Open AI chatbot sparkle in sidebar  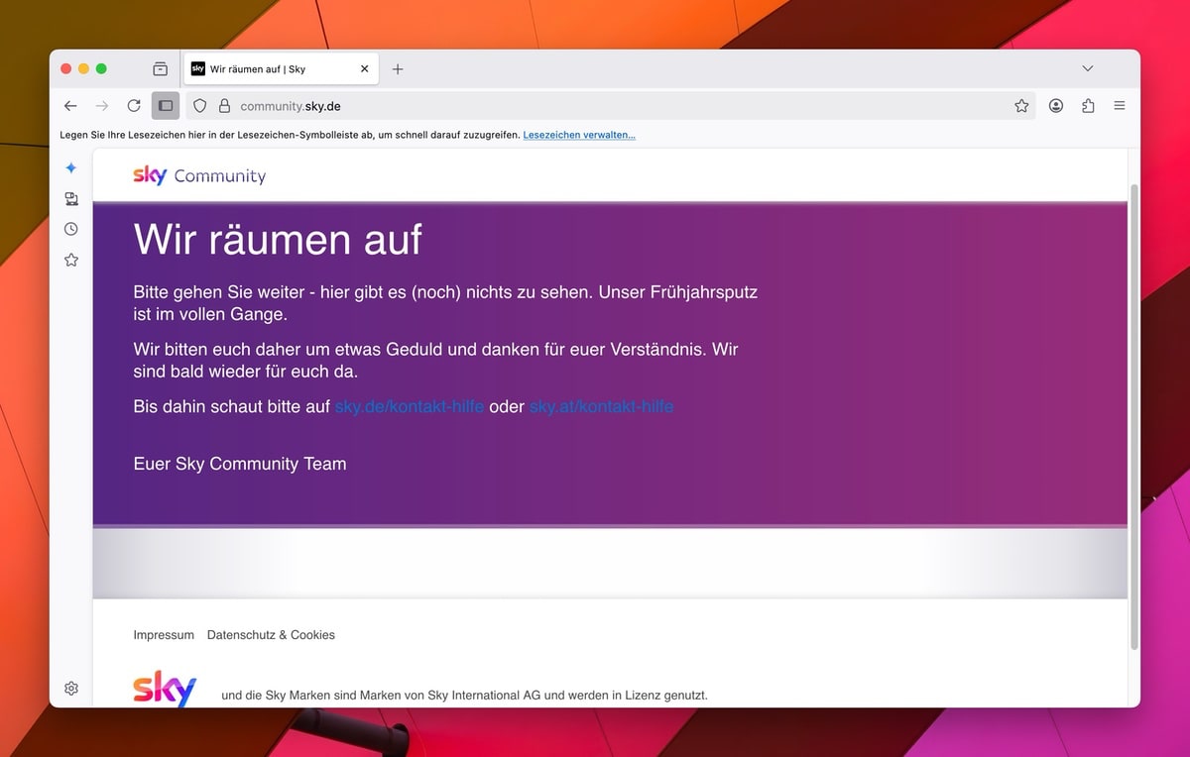click(71, 168)
